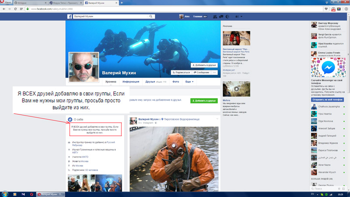Expand the Еще dropdown tab
The width and height of the screenshot is (350, 197).
tap(189, 82)
